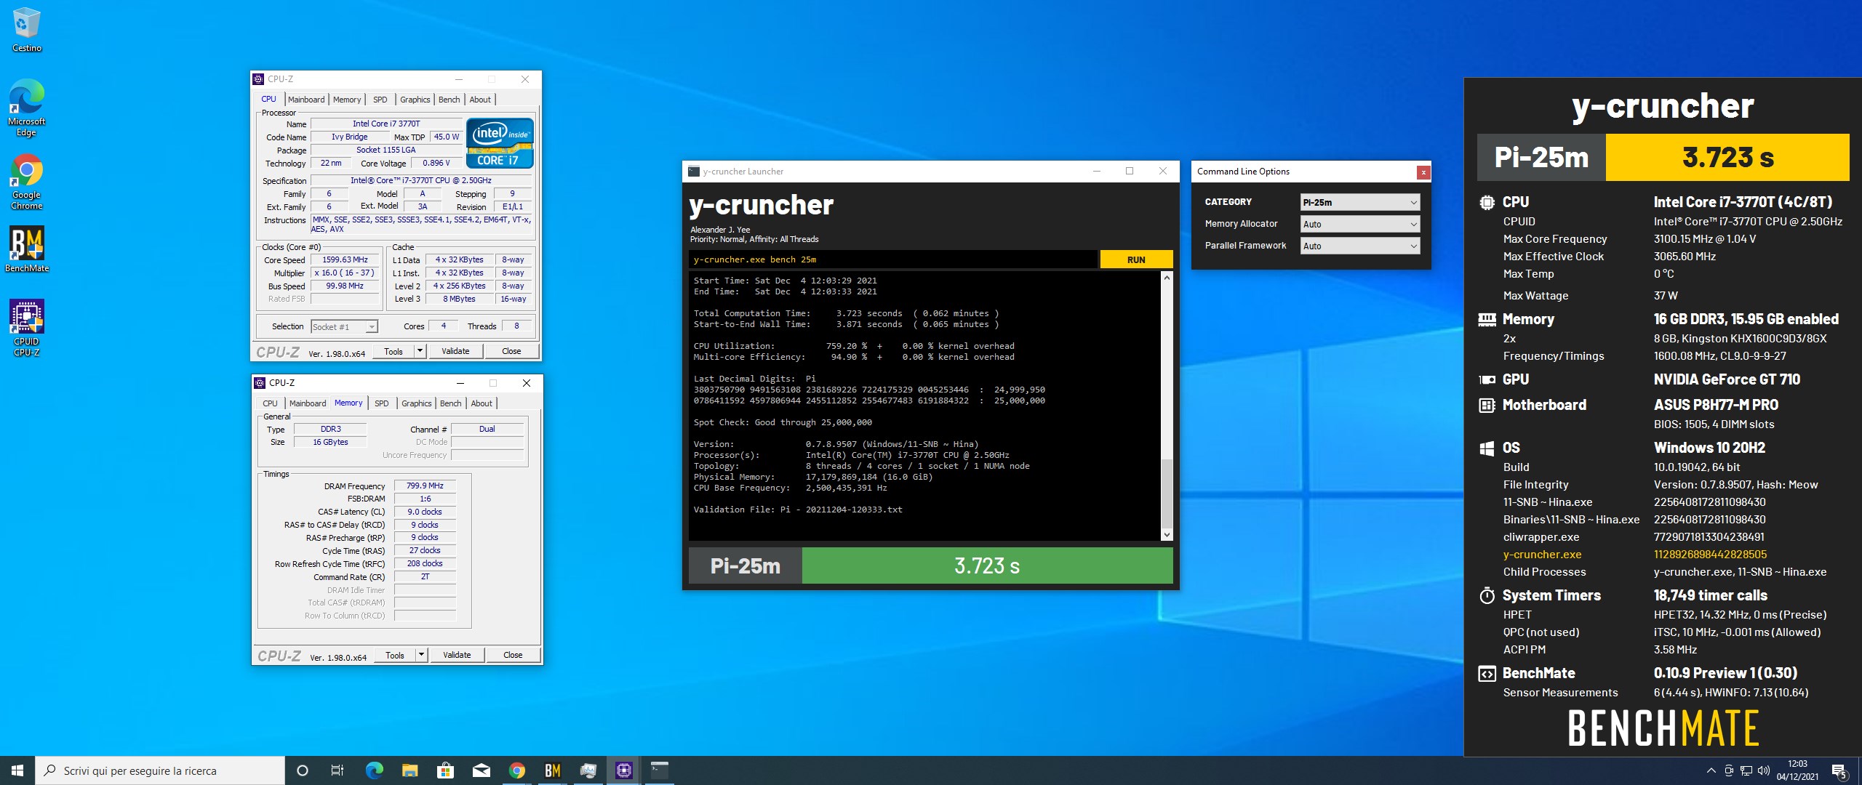
Task: Open the BenchMate desktop shortcut
Action: [27, 249]
